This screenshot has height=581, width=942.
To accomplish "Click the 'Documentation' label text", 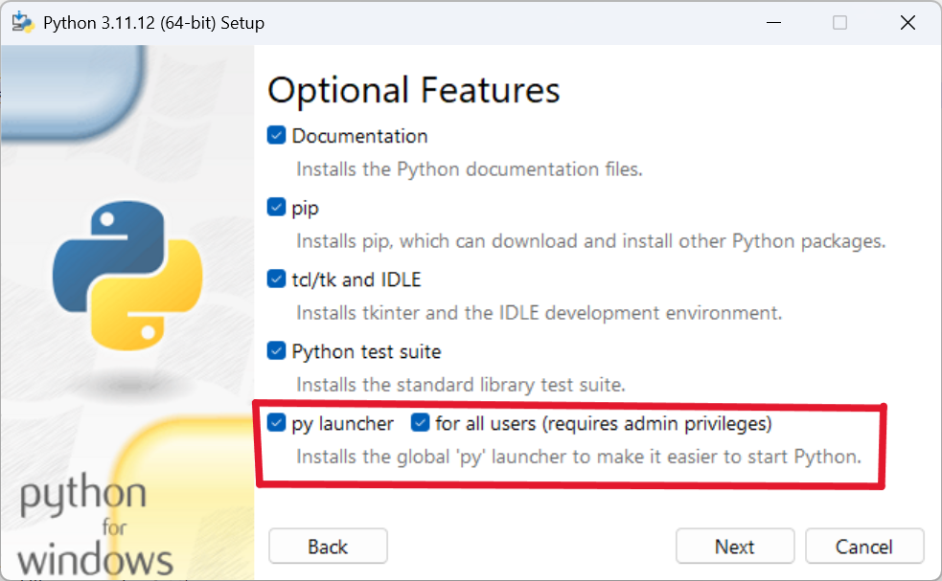I will click(x=359, y=136).
